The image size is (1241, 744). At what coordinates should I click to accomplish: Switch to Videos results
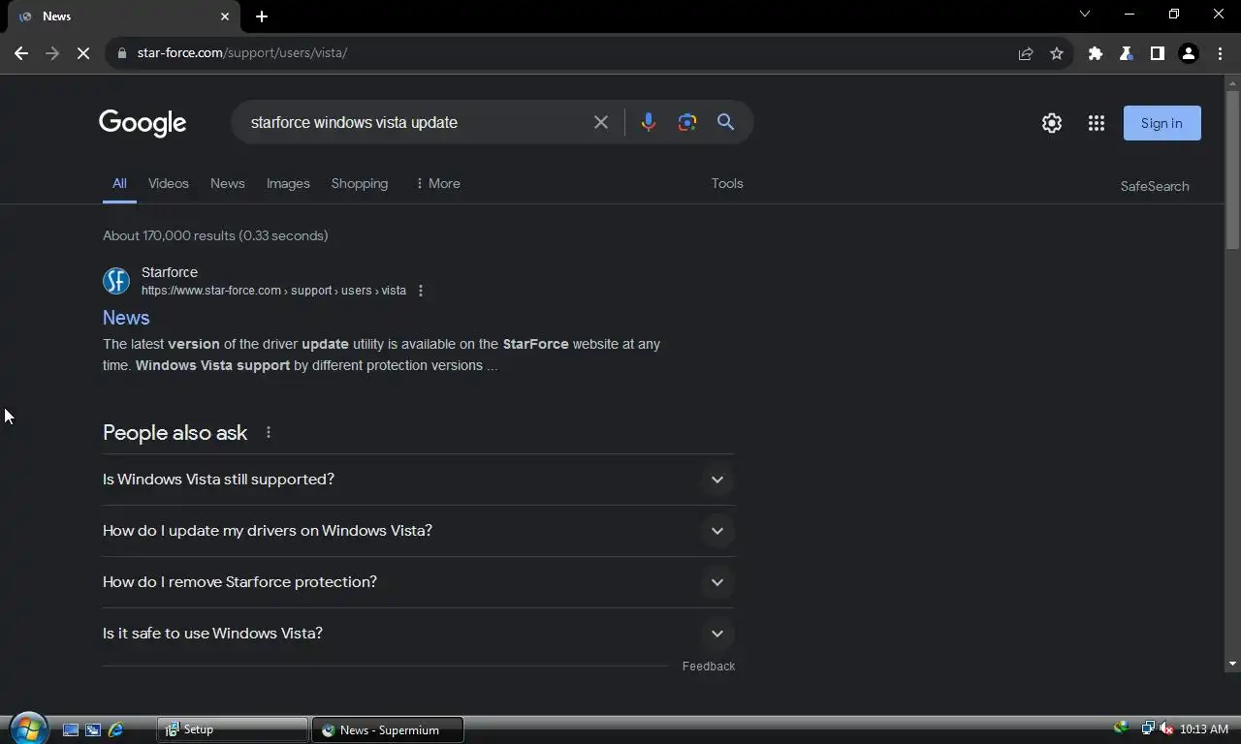[169, 183]
